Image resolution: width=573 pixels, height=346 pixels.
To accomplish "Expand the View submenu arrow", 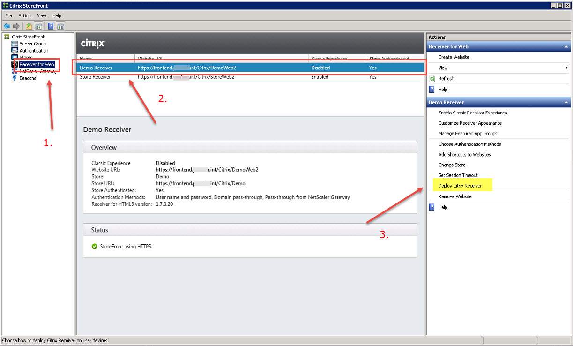I will (566, 68).
